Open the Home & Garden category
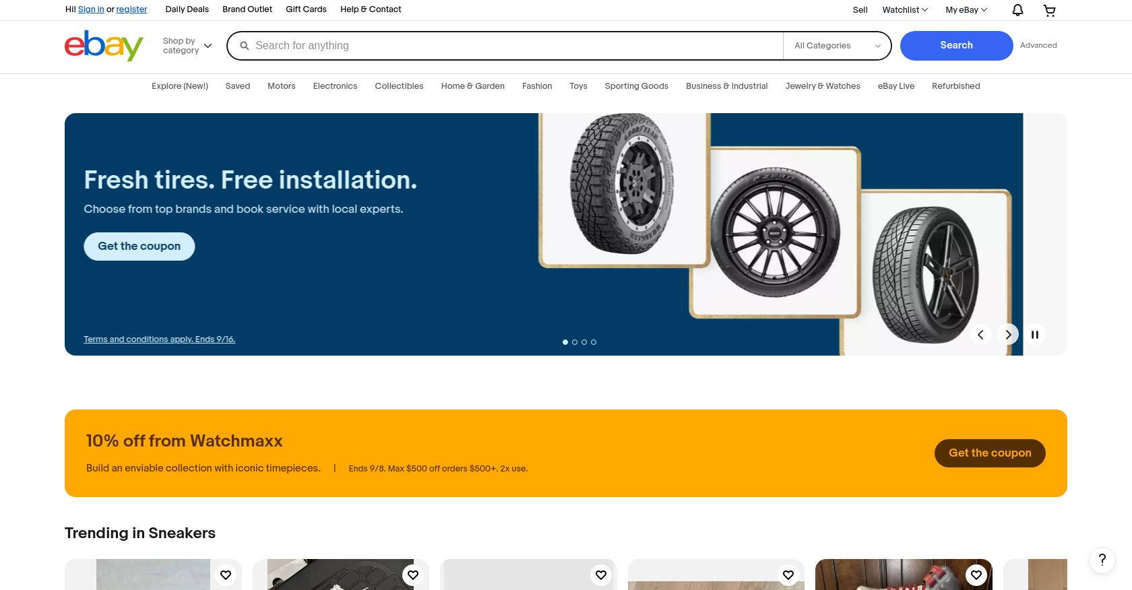The image size is (1132, 590). pos(473,86)
